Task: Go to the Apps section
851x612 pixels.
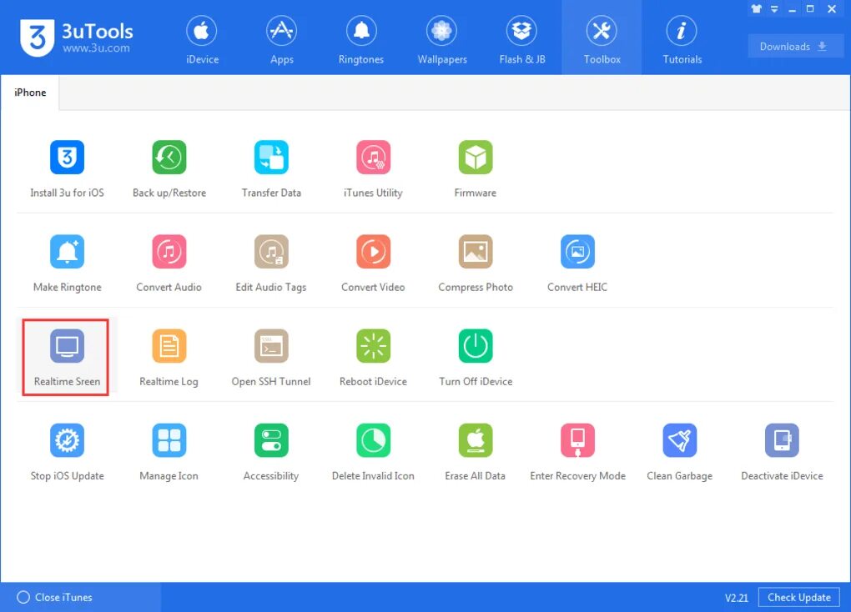Action: click(x=282, y=39)
